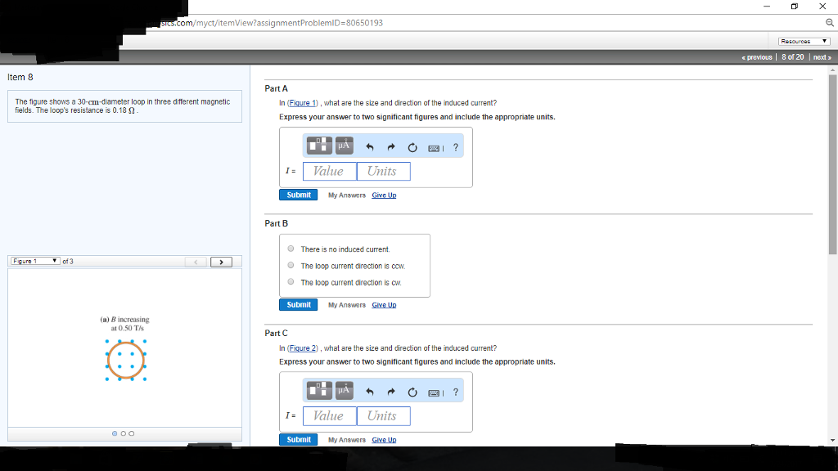This screenshot has height=471, width=838.
Task: Open the μA units palette in Part A editor
Action: coord(342,145)
